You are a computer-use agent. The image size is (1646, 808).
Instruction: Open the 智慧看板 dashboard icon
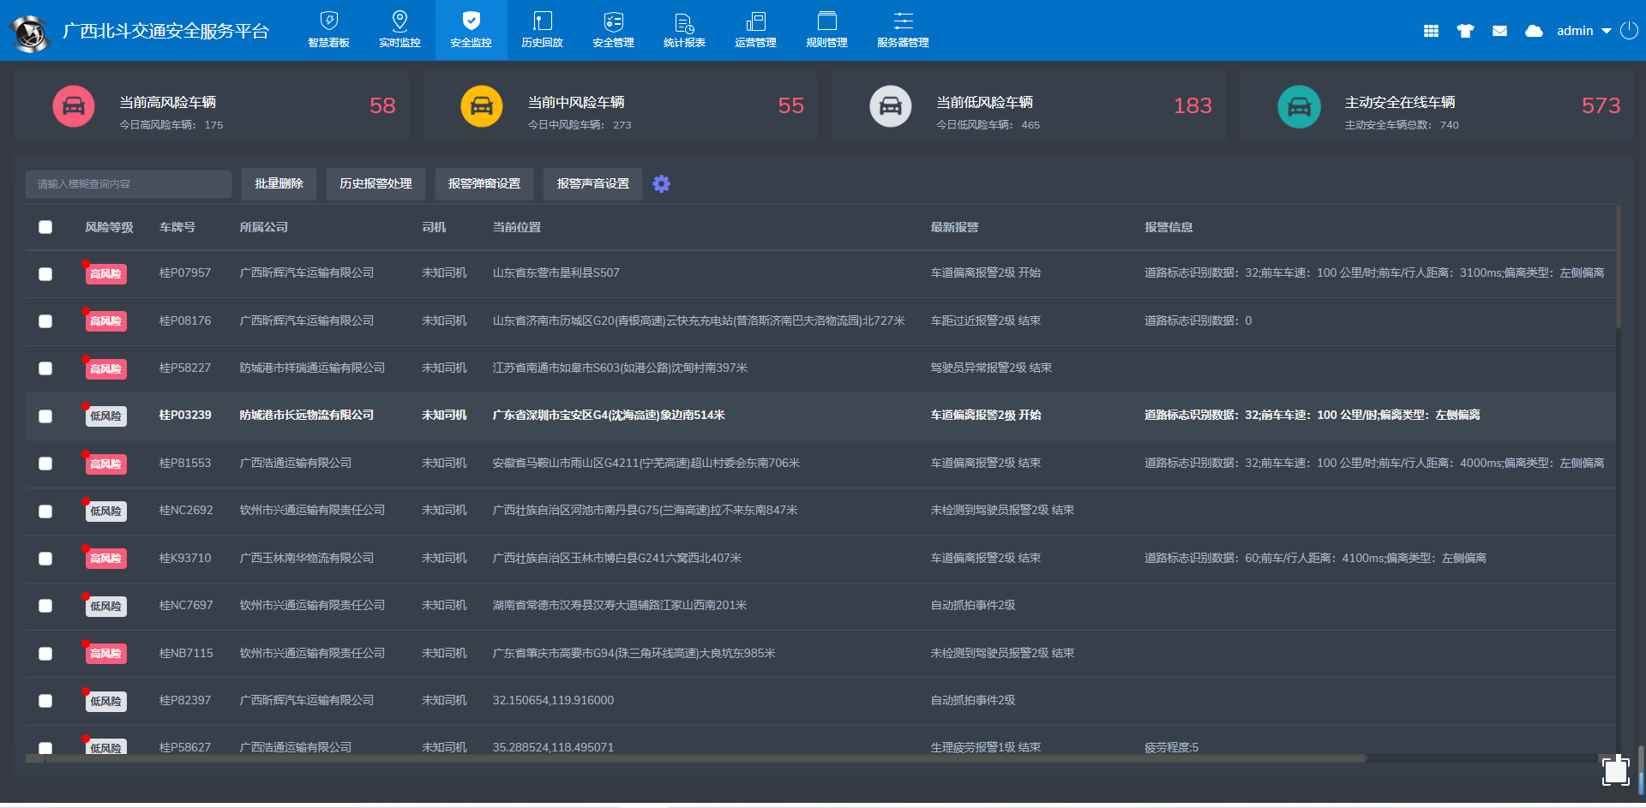point(329,21)
